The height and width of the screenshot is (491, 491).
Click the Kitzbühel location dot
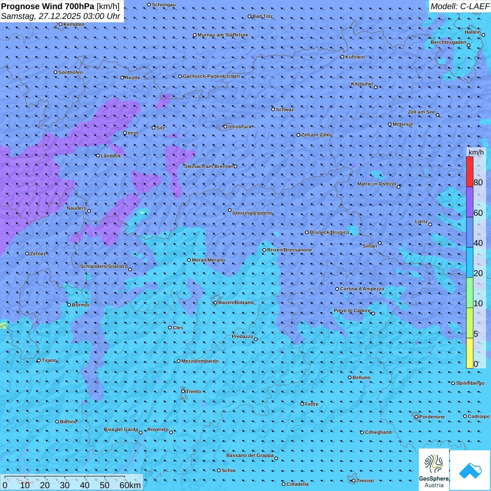(376, 87)
